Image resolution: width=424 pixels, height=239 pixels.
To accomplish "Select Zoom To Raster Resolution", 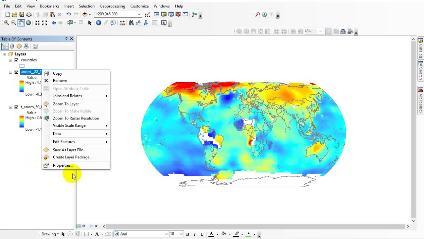I will (x=76, y=119).
